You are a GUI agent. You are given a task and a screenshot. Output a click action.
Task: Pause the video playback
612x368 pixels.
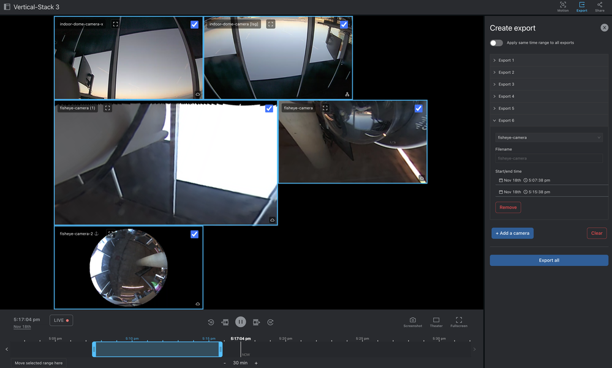[241, 322]
